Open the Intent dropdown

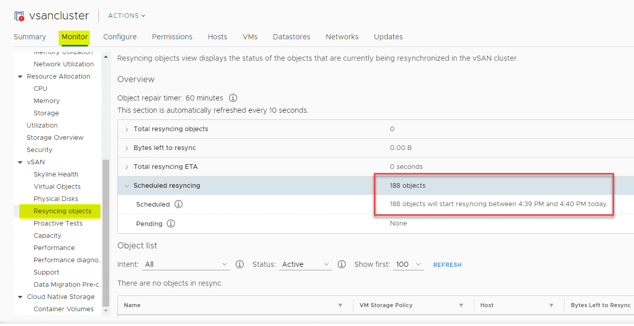coord(187,264)
